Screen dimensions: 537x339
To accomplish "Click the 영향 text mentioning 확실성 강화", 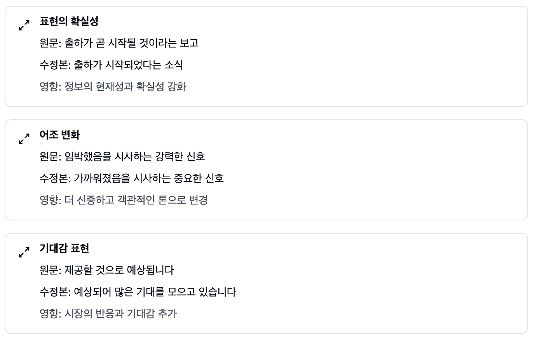I will coord(113,87).
